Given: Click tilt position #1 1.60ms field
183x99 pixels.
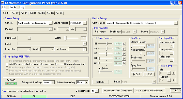Looking at the screenshot, I should tap(118, 44).
